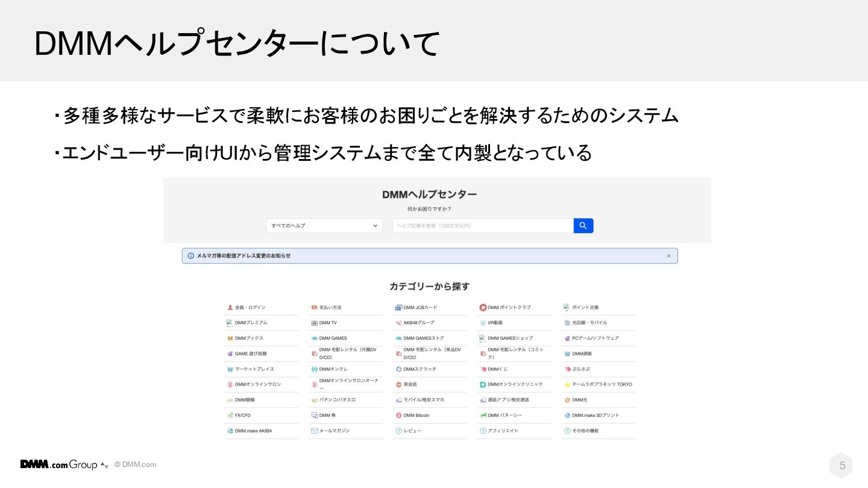Click the VR動画 play icon
868x488 pixels.
pyautogui.click(x=483, y=323)
